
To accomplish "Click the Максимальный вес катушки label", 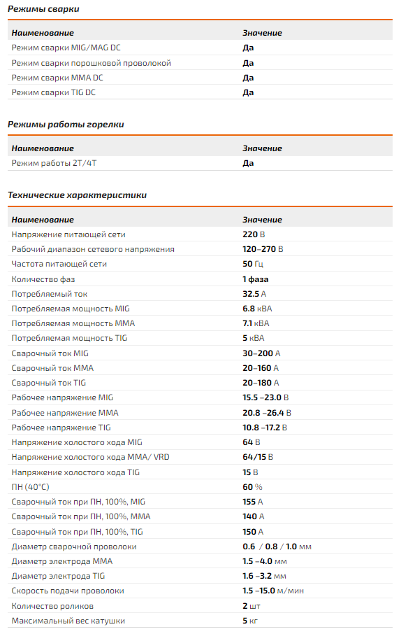I will [68, 621].
